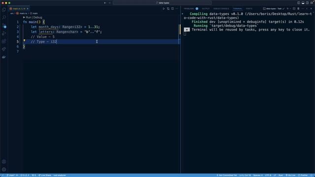The height and width of the screenshot is (177, 315).
Task: Open changes compare icon in editor toolbar
Action: [168, 9]
